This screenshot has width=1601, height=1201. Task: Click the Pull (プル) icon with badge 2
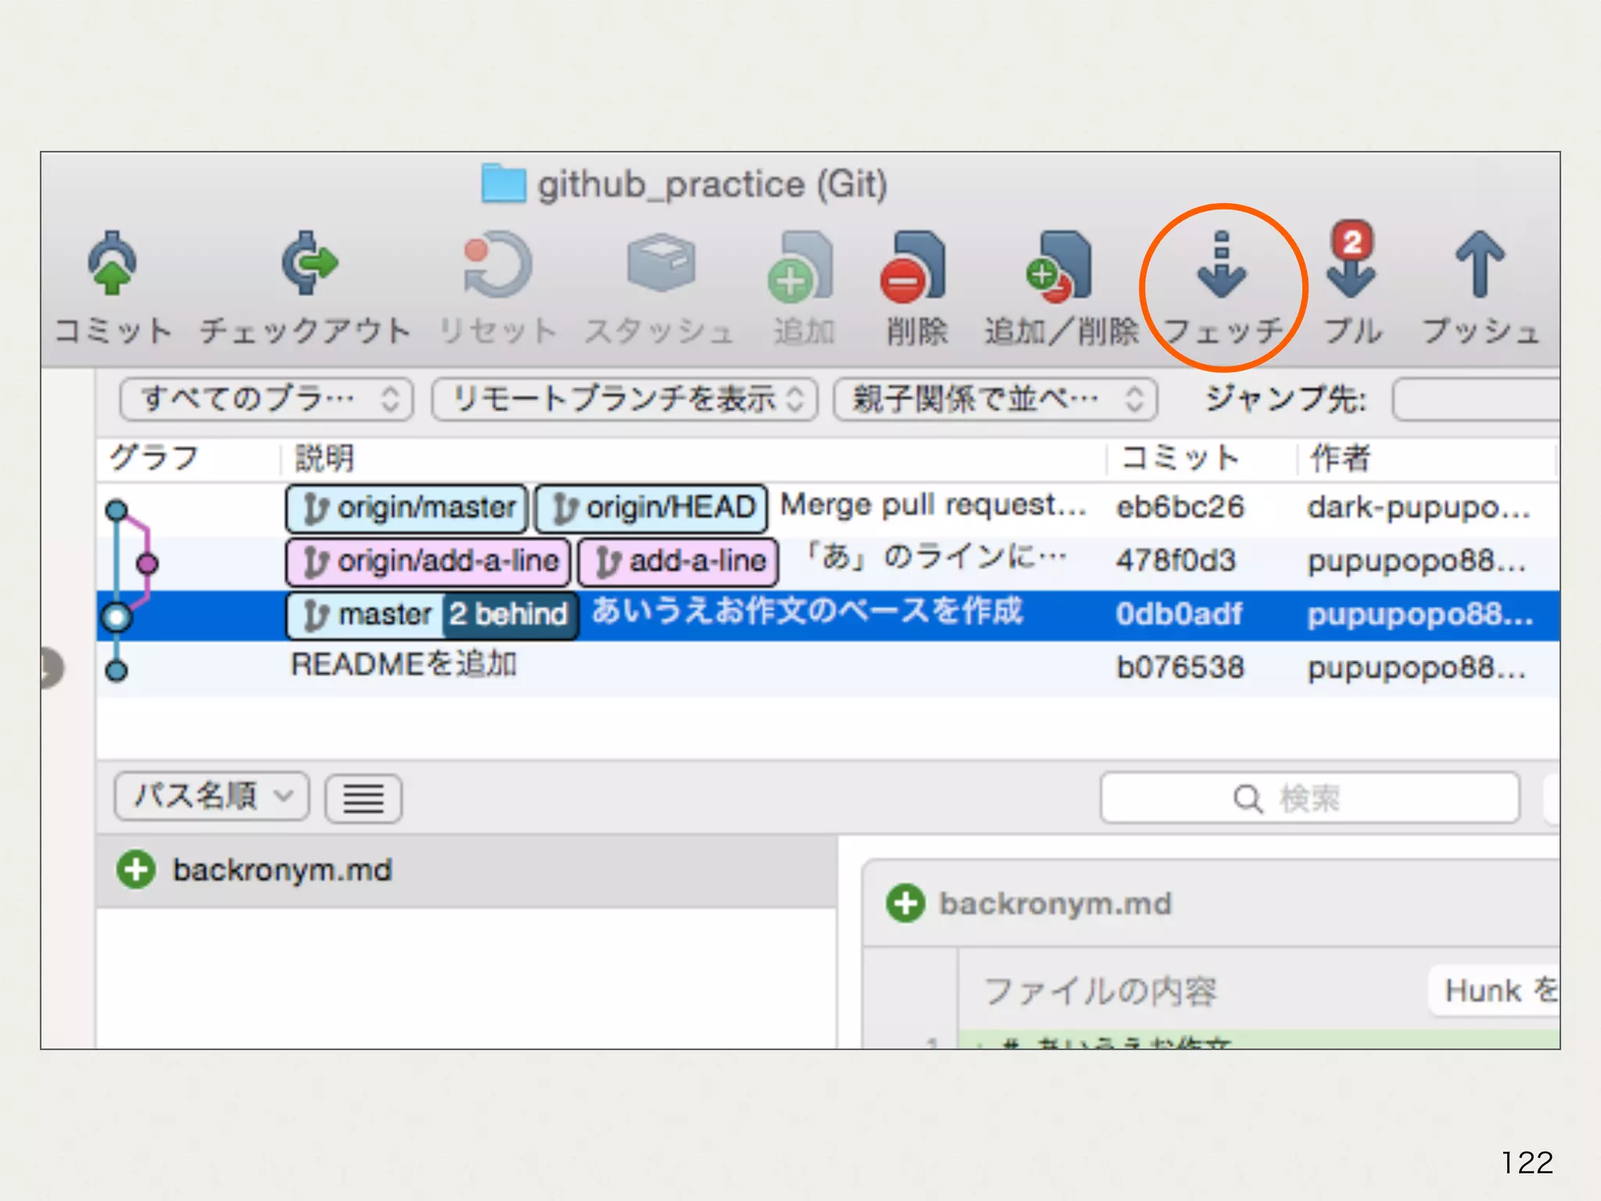(x=1351, y=264)
